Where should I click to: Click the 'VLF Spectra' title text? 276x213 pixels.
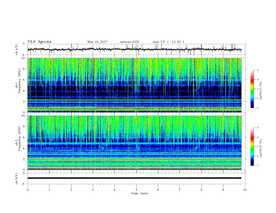(x=39, y=42)
